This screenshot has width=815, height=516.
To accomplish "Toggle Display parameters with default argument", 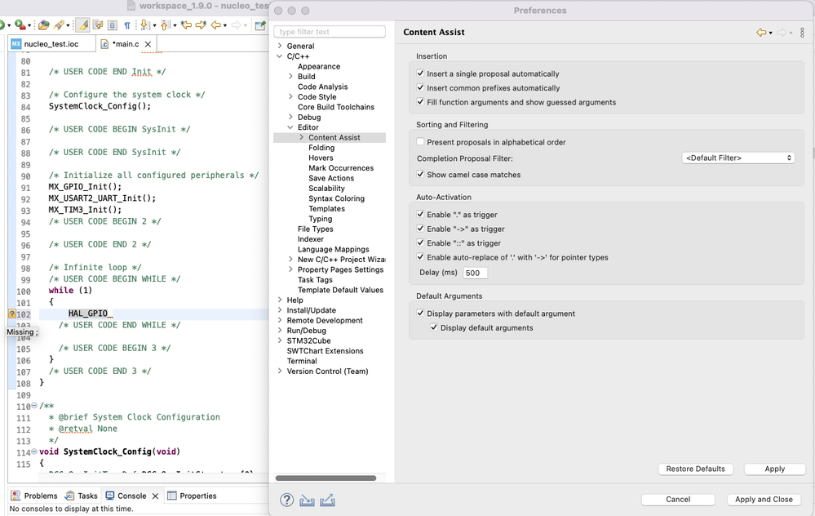I will 420,314.
